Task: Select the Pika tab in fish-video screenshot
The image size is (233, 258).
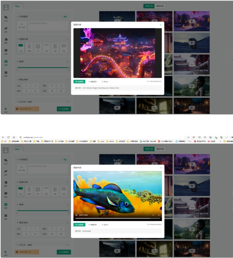Action: point(17,149)
